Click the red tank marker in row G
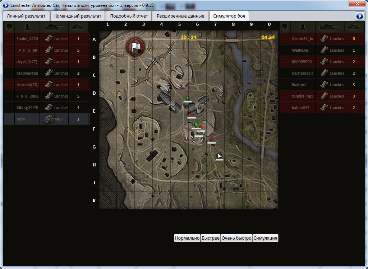The image size is (368, 269). [211, 139]
